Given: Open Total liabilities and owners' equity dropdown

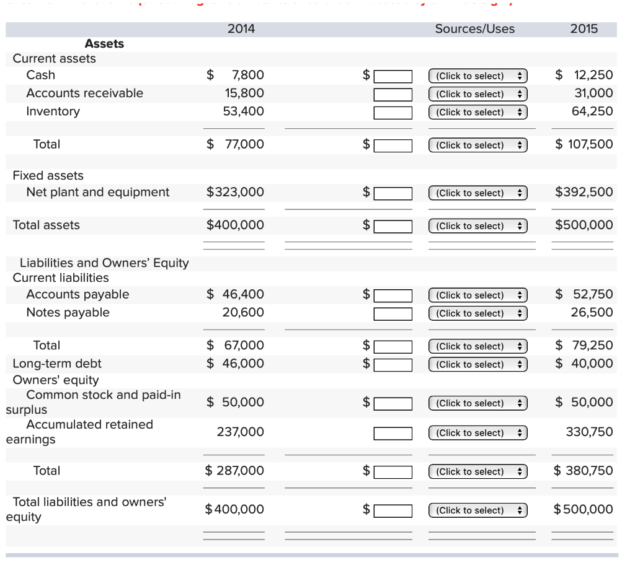Looking at the screenshot, I should [478, 510].
